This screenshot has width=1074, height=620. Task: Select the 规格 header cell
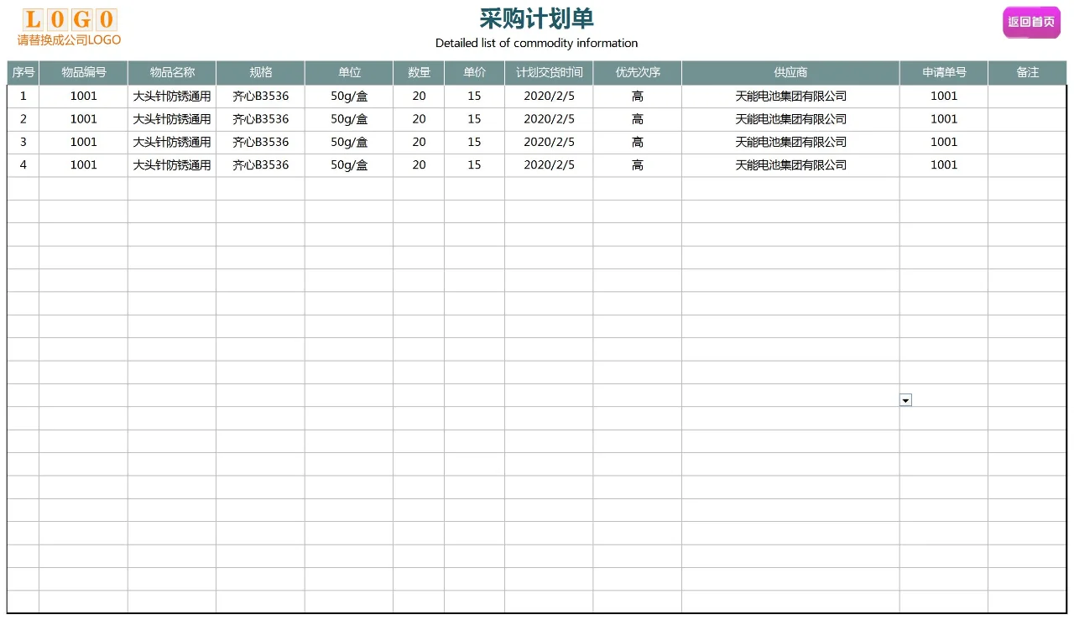[x=260, y=73]
